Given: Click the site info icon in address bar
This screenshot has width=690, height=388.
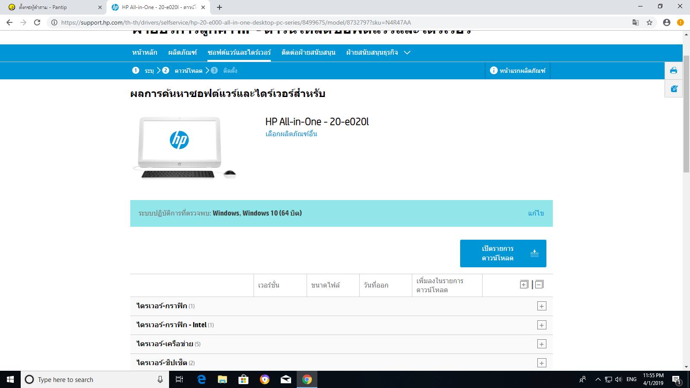Looking at the screenshot, I should (x=54, y=22).
